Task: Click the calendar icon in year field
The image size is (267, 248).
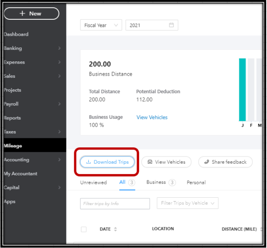Action: click(x=171, y=25)
